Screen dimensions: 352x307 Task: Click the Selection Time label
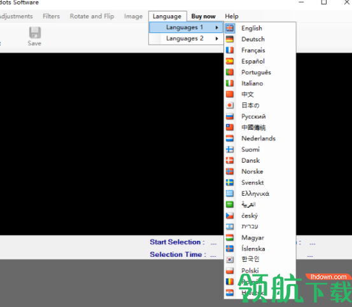pos(178,254)
